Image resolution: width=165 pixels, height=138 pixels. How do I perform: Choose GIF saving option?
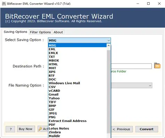tap(77, 109)
